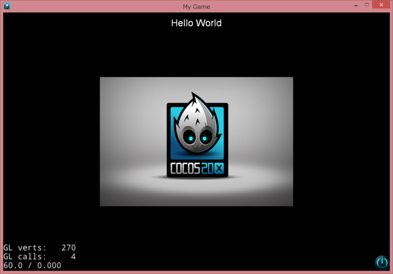The image size is (393, 274).
Task: Click the app icon in title bar
Action: pyautogui.click(x=7, y=6)
